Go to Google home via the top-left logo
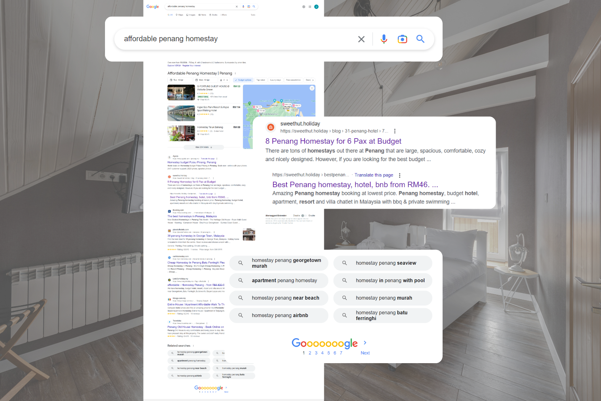Image resolution: width=601 pixels, height=401 pixels. click(152, 7)
